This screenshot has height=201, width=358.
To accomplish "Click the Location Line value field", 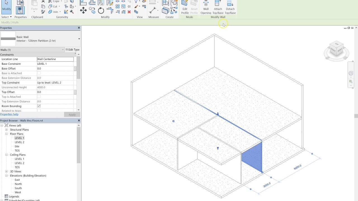I will click(55, 59).
